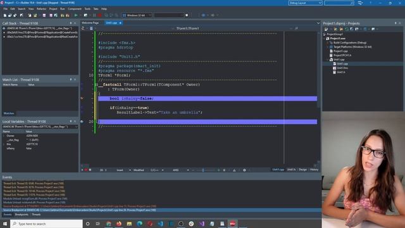
Task: Open the Tools menu
Action: tap(87, 9)
